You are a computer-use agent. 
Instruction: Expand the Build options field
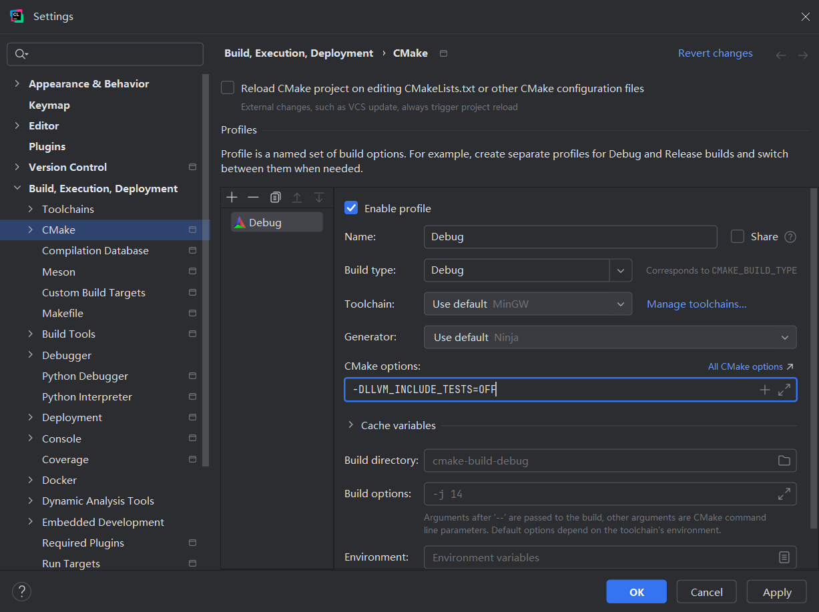784,494
